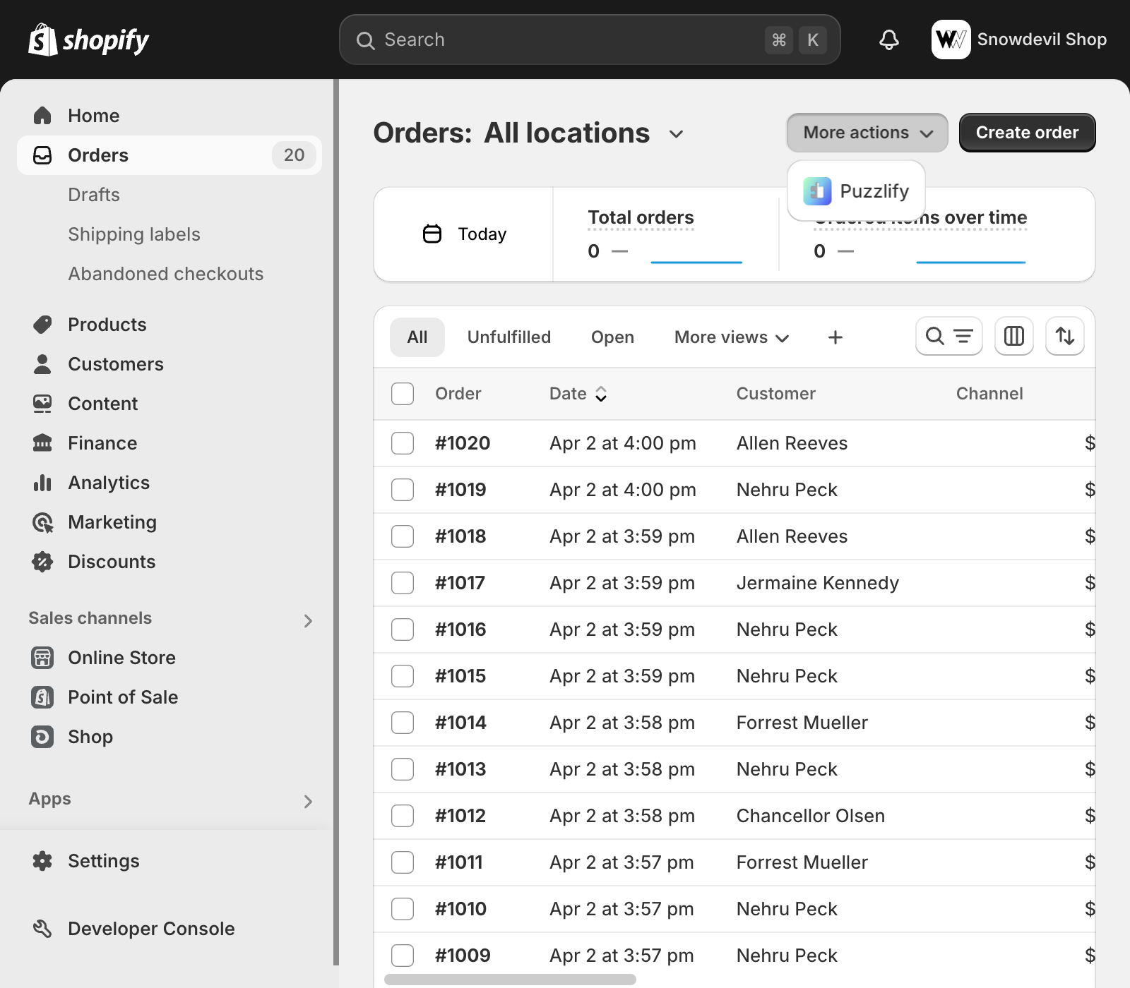Image resolution: width=1130 pixels, height=988 pixels.
Task: Open the edit columns icon
Action: tap(1013, 337)
